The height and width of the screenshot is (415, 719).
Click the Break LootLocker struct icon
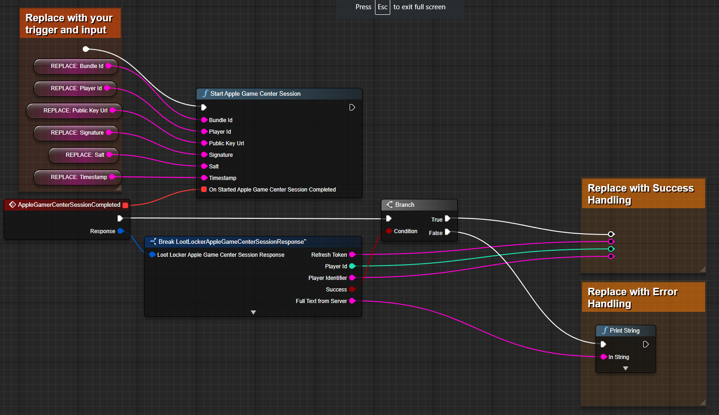[153, 242]
